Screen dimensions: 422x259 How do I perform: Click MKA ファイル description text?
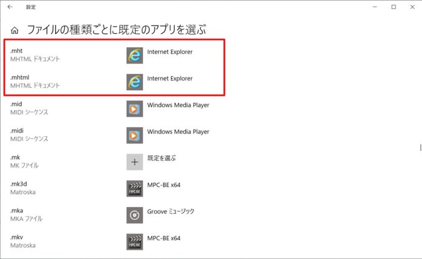click(27, 218)
